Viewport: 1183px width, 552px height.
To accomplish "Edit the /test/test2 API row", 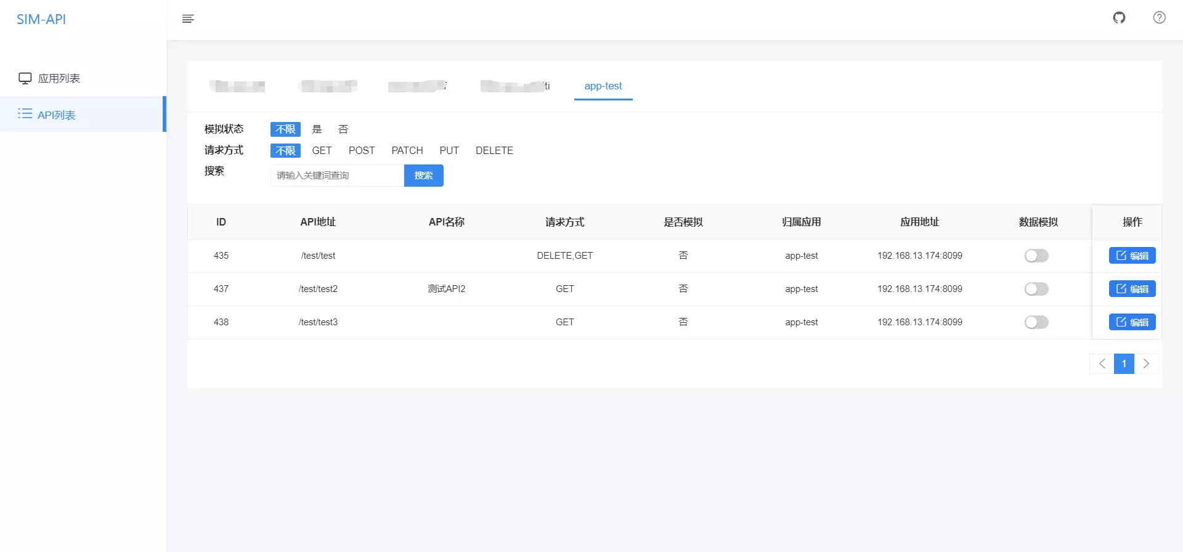I will [1132, 289].
